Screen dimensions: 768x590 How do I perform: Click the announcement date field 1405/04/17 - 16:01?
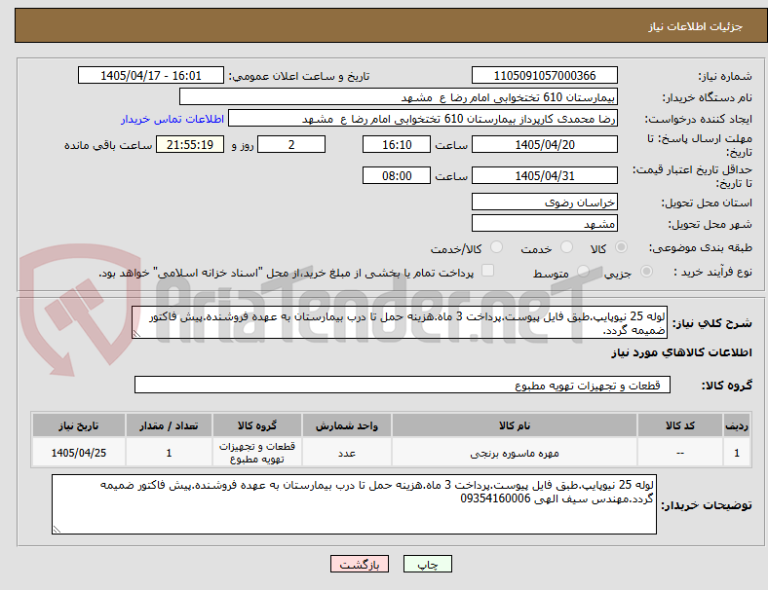pyautogui.click(x=151, y=75)
